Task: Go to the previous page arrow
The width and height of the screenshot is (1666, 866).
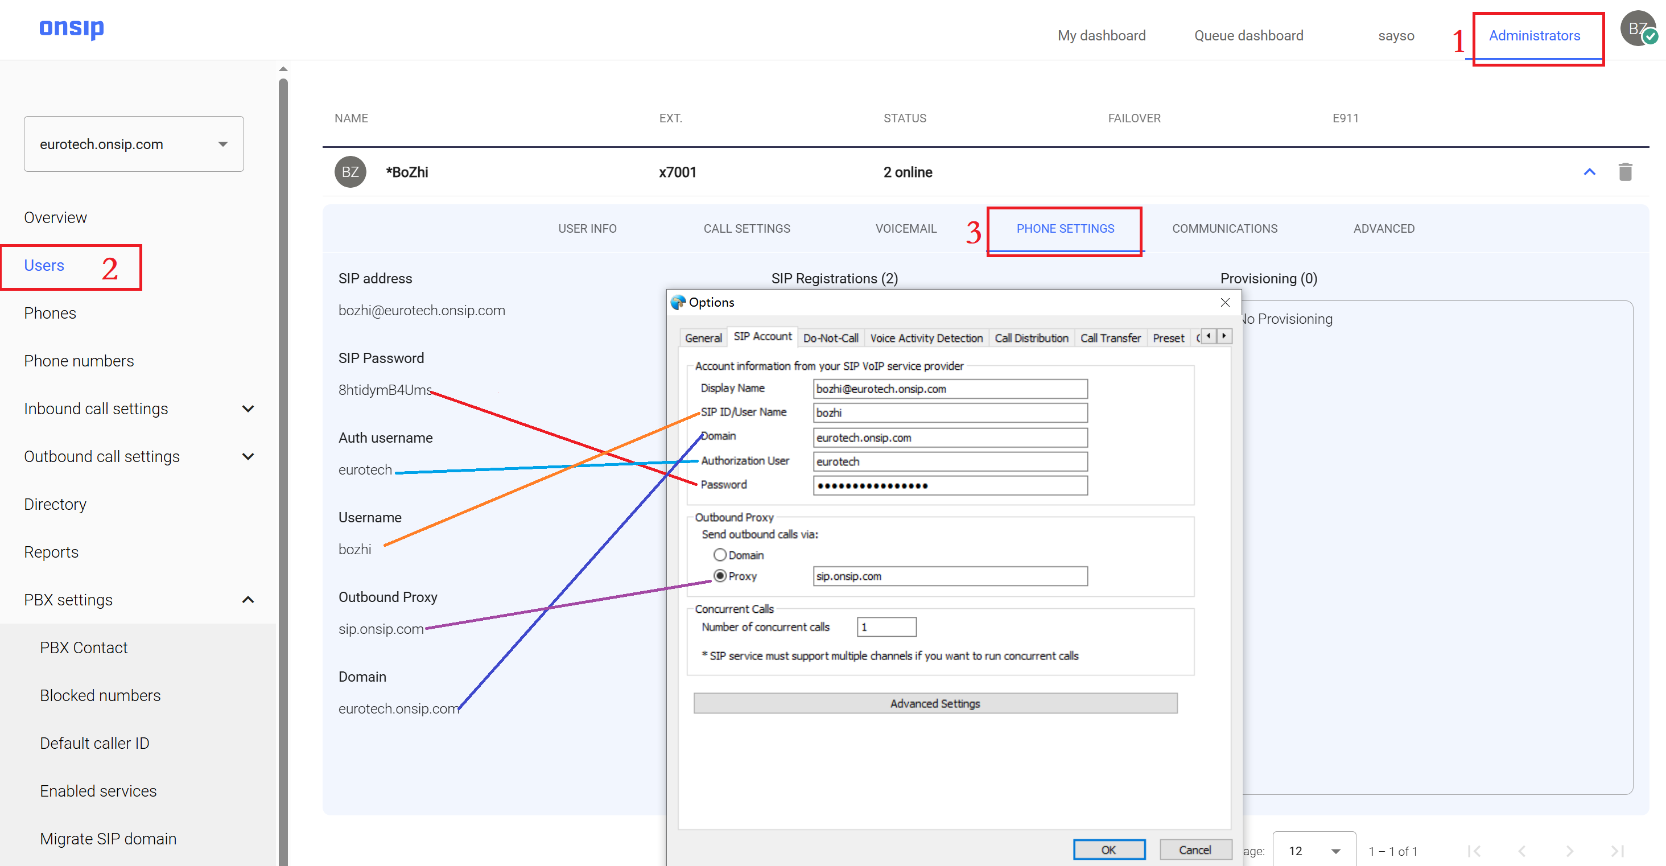Action: pos(1521,851)
